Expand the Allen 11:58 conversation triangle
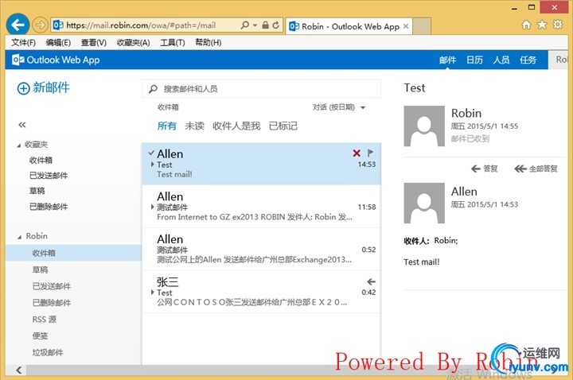 [152, 207]
